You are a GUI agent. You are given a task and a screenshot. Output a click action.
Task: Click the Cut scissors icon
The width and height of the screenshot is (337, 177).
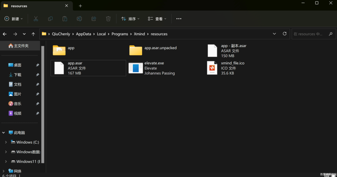click(x=36, y=19)
